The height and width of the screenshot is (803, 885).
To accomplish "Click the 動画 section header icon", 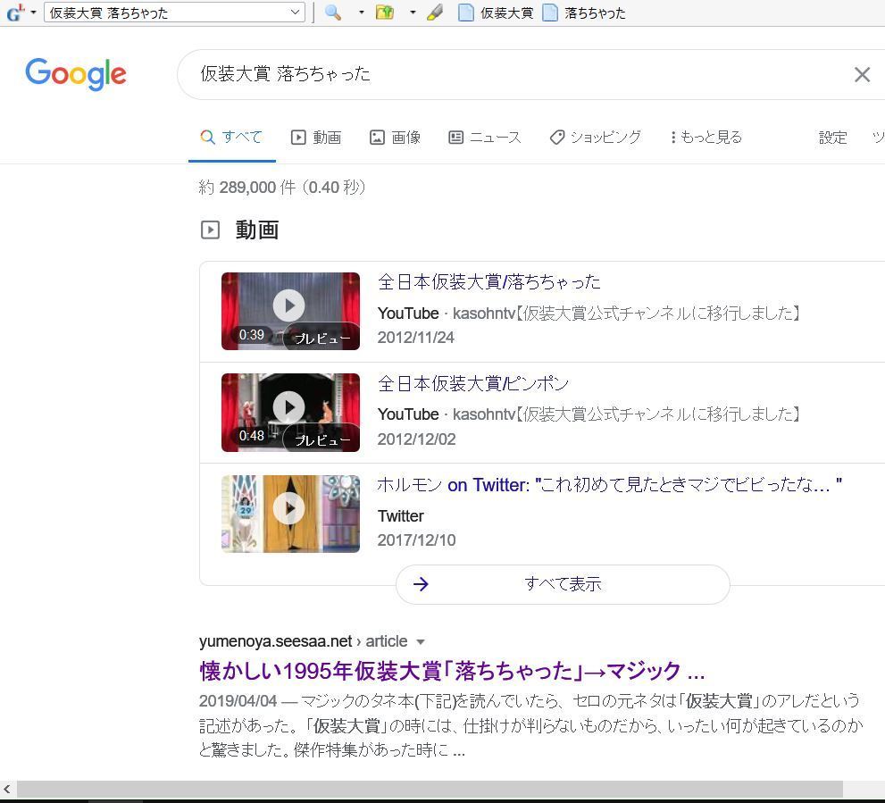I will [210, 230].
